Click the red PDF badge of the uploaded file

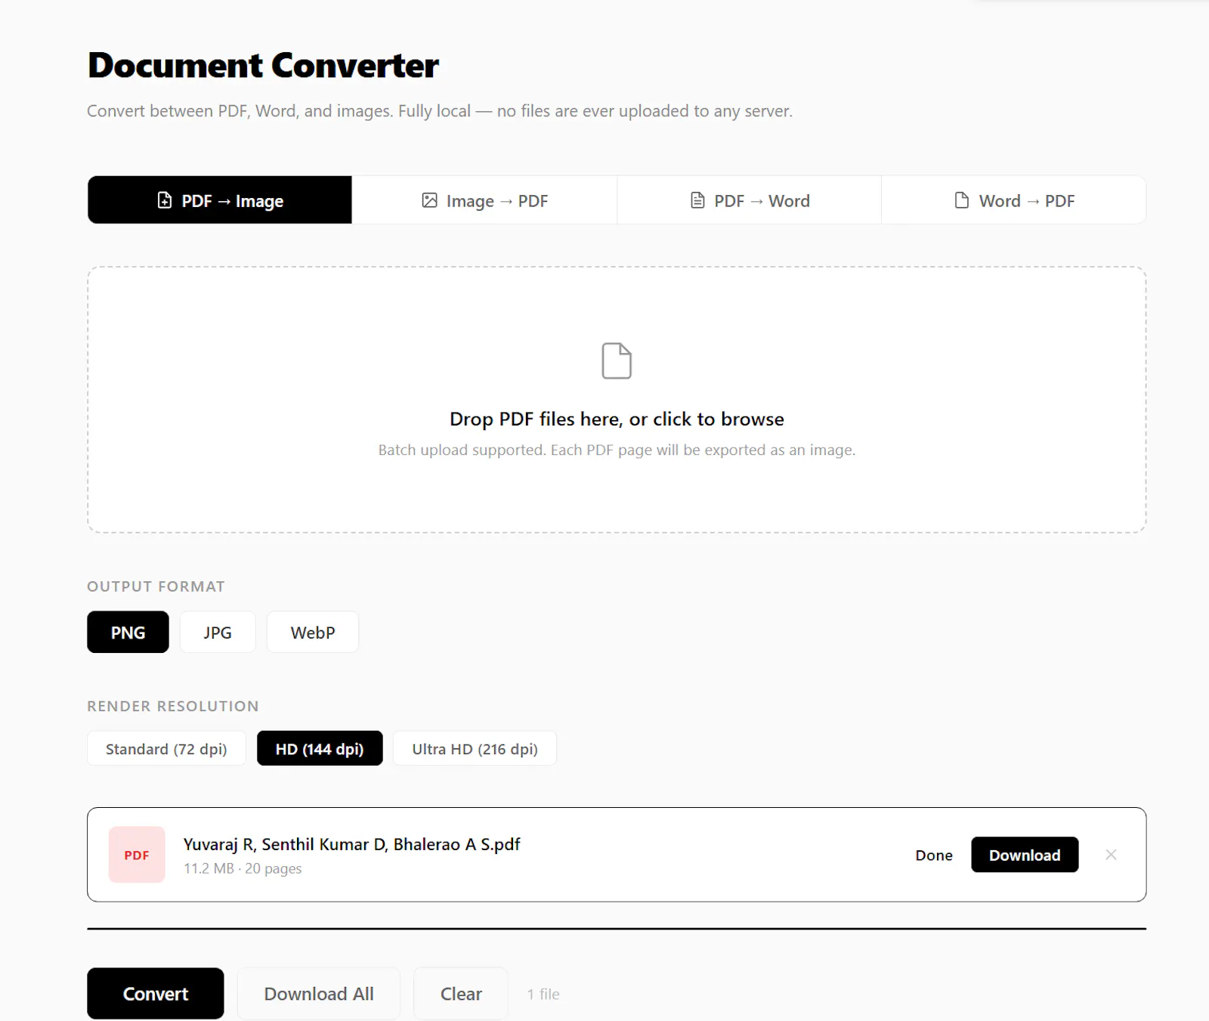pyautogui.click(x=137, y=855)
